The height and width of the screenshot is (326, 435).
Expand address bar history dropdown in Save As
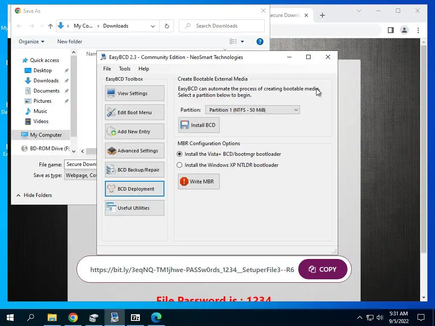click(x=153, y=26)
